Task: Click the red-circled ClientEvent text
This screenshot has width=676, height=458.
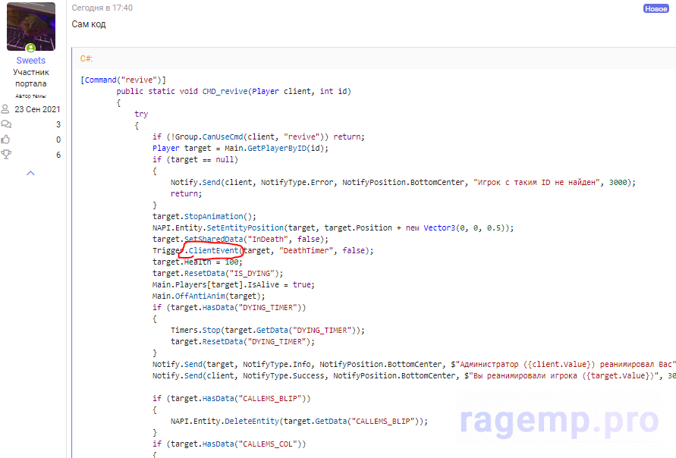Action: tap(215, 250)
